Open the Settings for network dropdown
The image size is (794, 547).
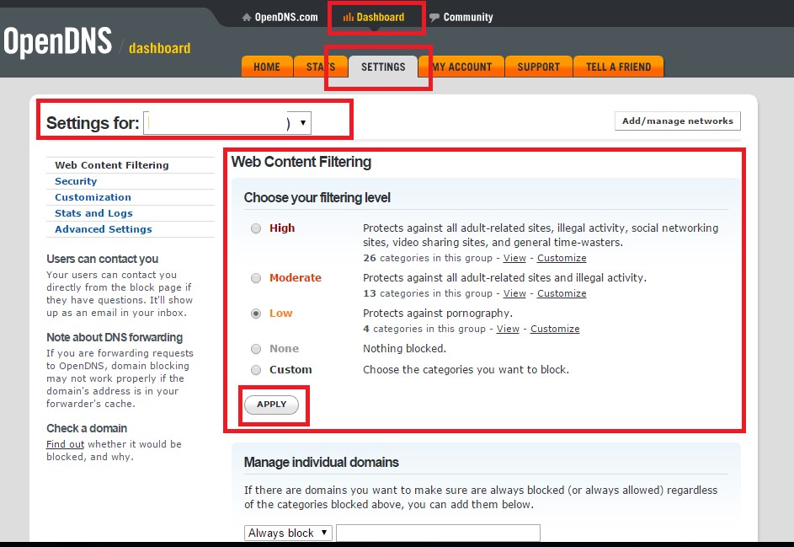pos(227,123)
